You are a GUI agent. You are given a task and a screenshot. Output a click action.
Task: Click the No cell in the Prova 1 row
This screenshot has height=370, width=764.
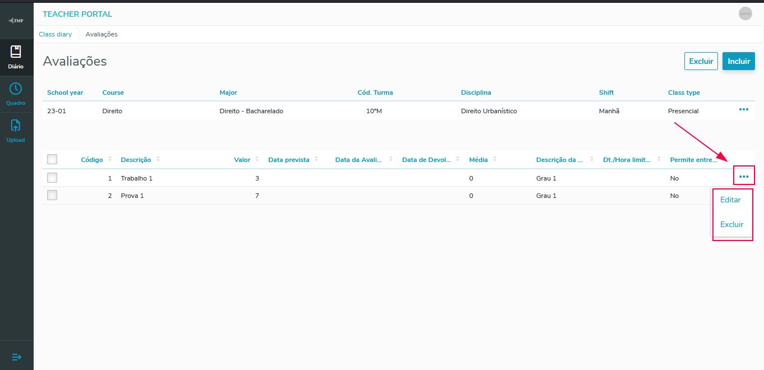click(x=674, y=196)
